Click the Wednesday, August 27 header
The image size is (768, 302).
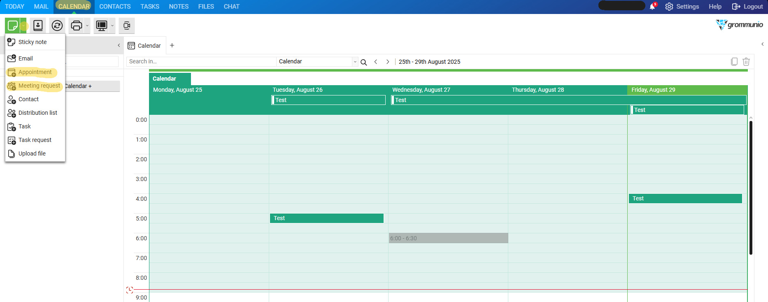coord(421,90)
